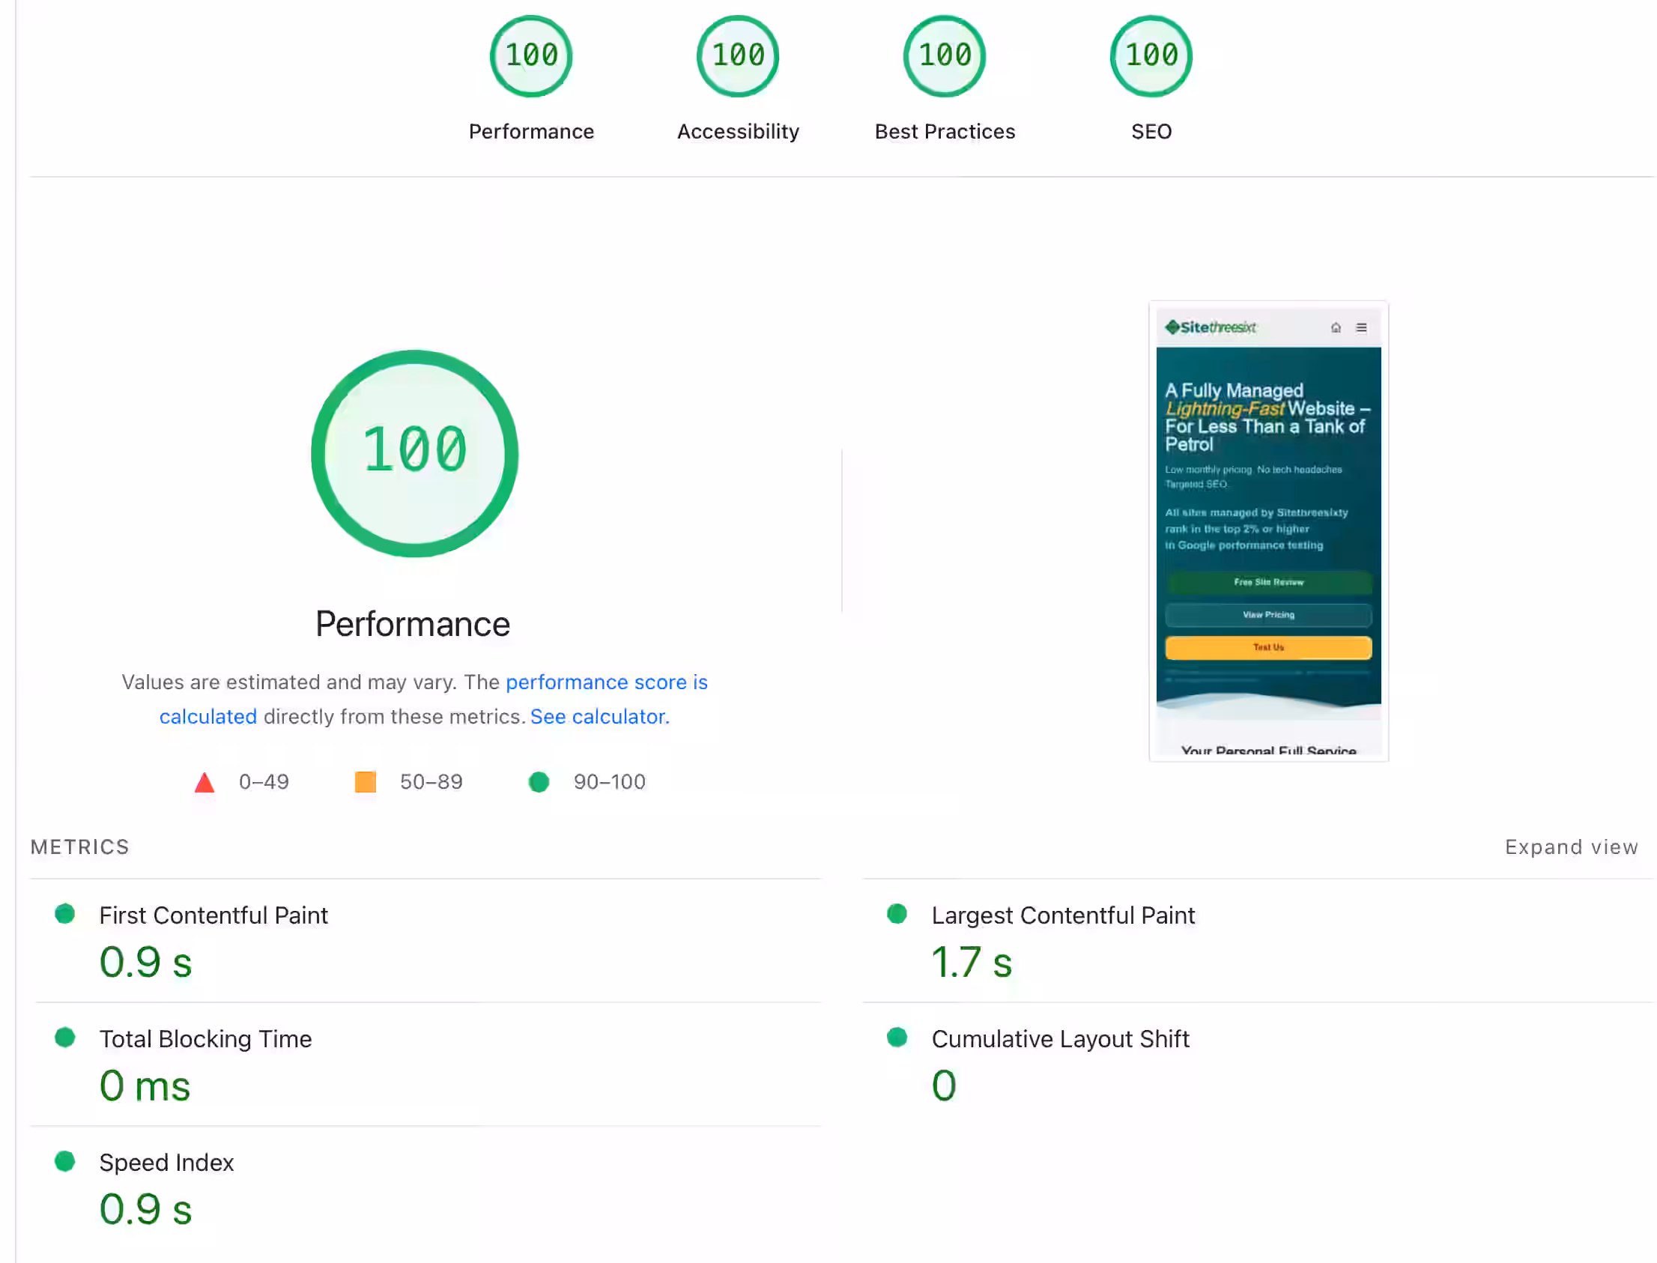
Task: Open the hamburger menu in the site preview
Action: click(1362, 328)
